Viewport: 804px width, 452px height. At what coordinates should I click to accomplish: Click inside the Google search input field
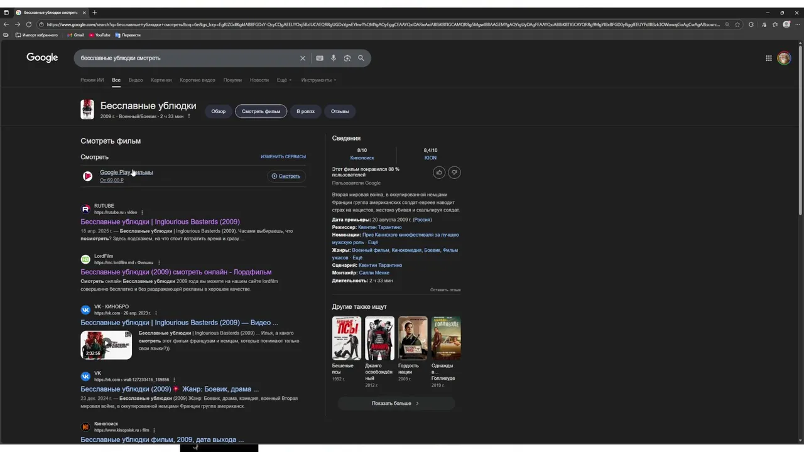click(x=188, y=58)
